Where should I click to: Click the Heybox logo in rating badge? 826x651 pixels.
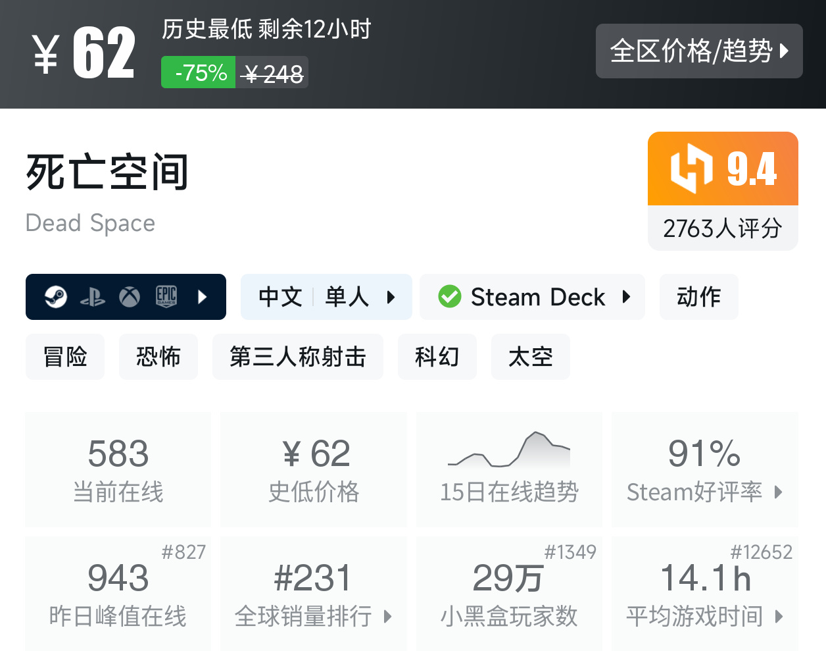691,169
